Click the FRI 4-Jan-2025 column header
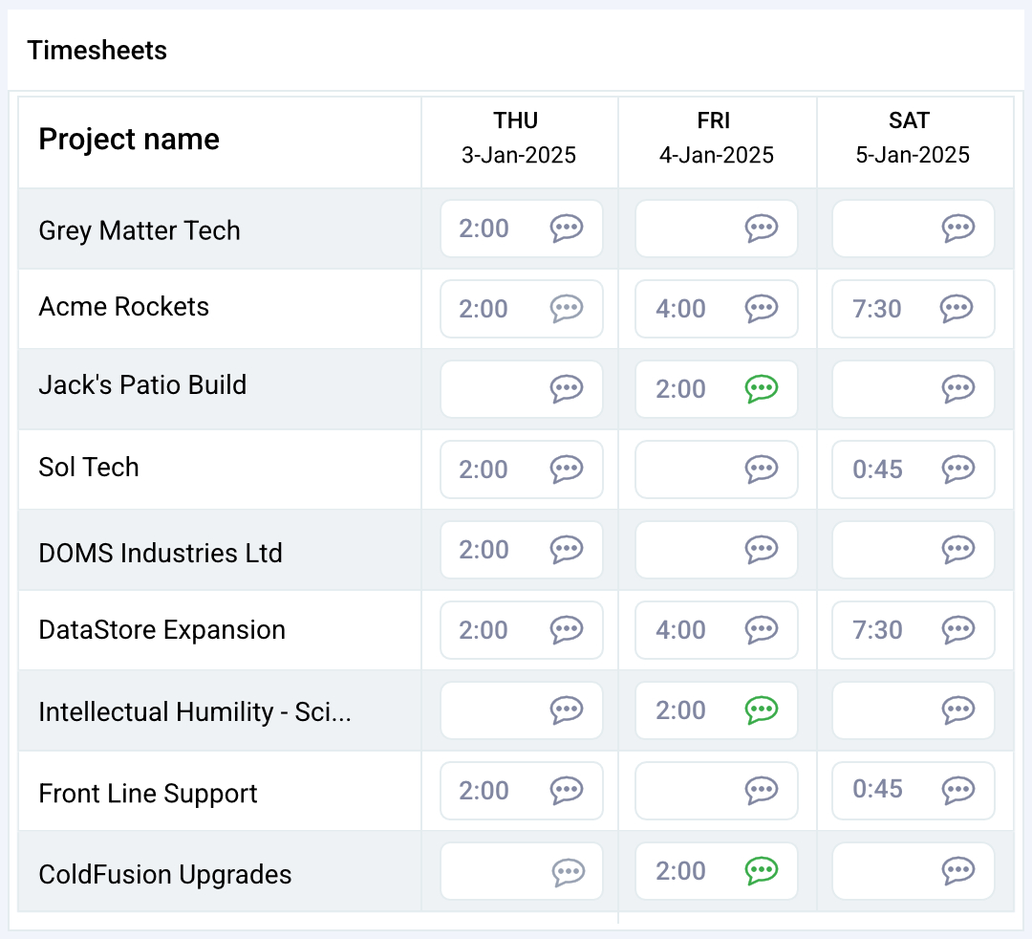The width and height of the screenshot is (1032, 939). click(x=717, y=139)
